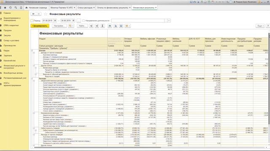This screenshot has height=151, width=270.
Task: Open the НСИ и администрирование section
Action: [12, 84]
